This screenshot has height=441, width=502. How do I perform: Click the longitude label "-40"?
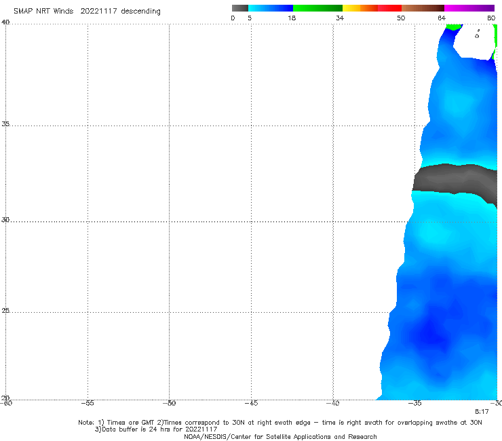[333, 403]
